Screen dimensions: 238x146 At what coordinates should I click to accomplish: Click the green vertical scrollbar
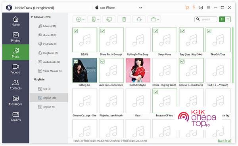coord(233,55)
